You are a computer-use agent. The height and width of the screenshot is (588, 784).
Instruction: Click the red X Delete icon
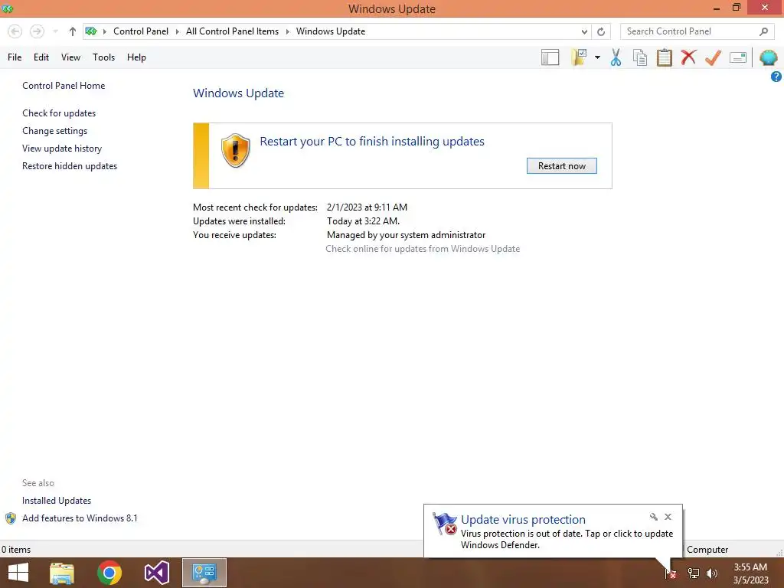[688, 57]
